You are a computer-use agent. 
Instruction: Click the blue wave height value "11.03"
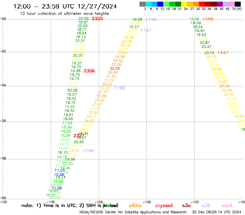pos(60,170)
